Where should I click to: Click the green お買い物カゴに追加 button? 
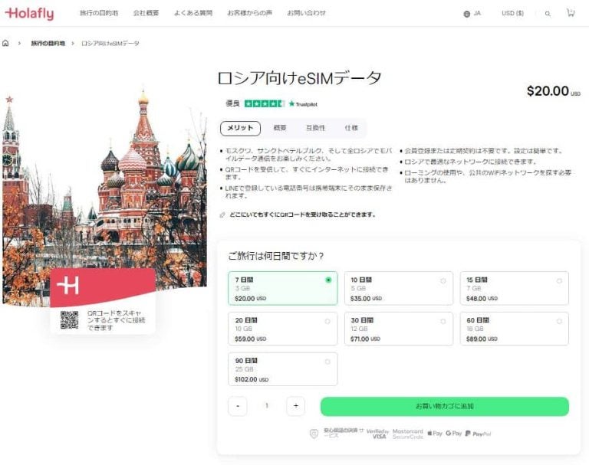445,407
